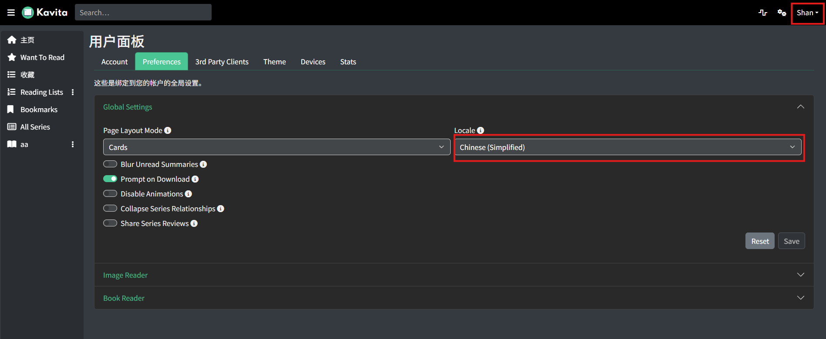
Task: Open aa library three-dot options menu
Action: pos(73,144)
